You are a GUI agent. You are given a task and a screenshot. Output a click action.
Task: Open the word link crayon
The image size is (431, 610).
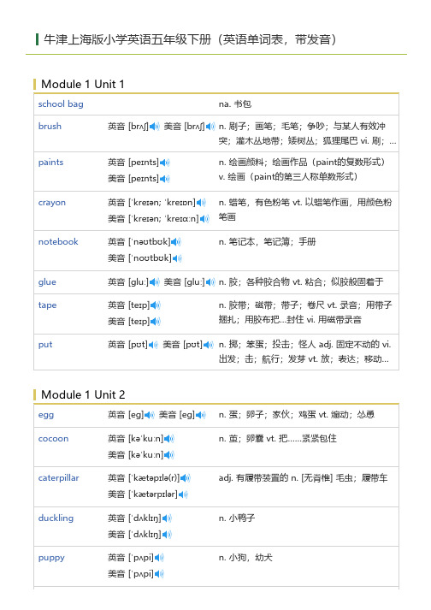click(x=51, y=203)
